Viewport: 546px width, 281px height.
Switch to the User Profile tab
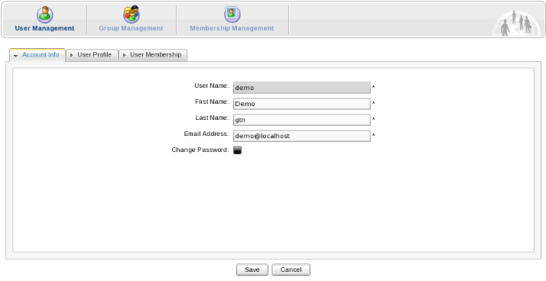(x=93, y=55)
